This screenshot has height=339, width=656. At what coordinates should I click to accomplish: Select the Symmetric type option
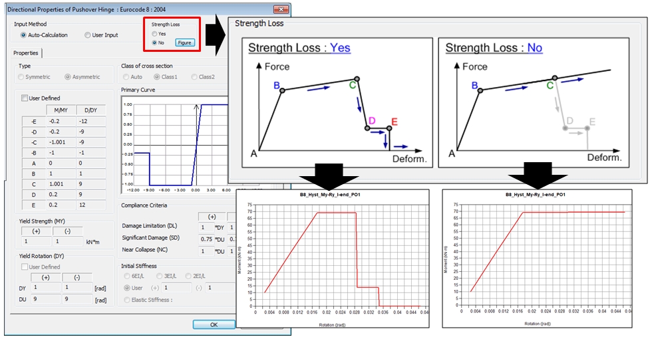[21, 77]
